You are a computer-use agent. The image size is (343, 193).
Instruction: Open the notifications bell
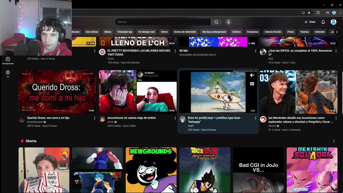tap(323, 22)
